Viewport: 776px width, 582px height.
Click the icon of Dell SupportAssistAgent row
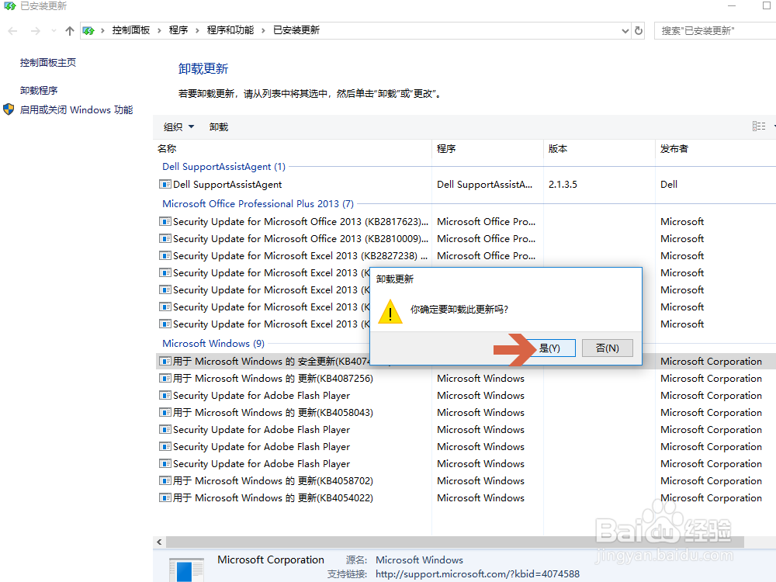click(x=165, y=185)
